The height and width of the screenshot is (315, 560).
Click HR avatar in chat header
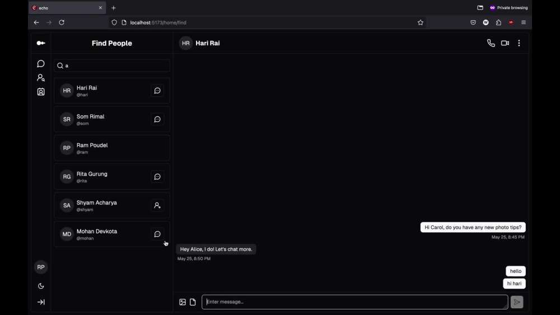tap(186, 43)
